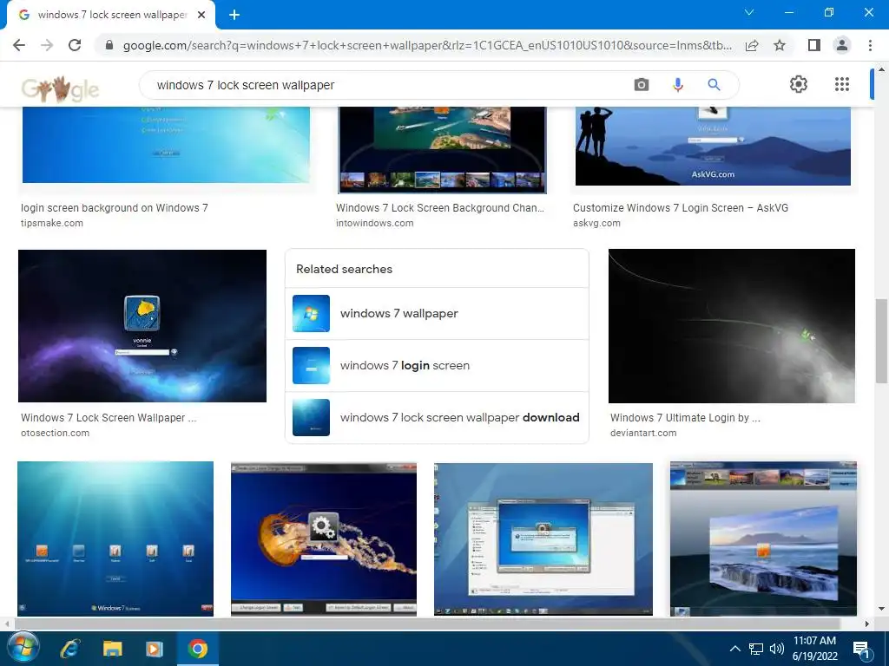
Task: Click the scrollbar down arrow
Action: click(881, 610)
